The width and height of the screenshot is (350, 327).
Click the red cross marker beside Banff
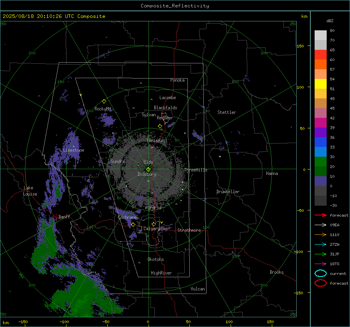56,217
